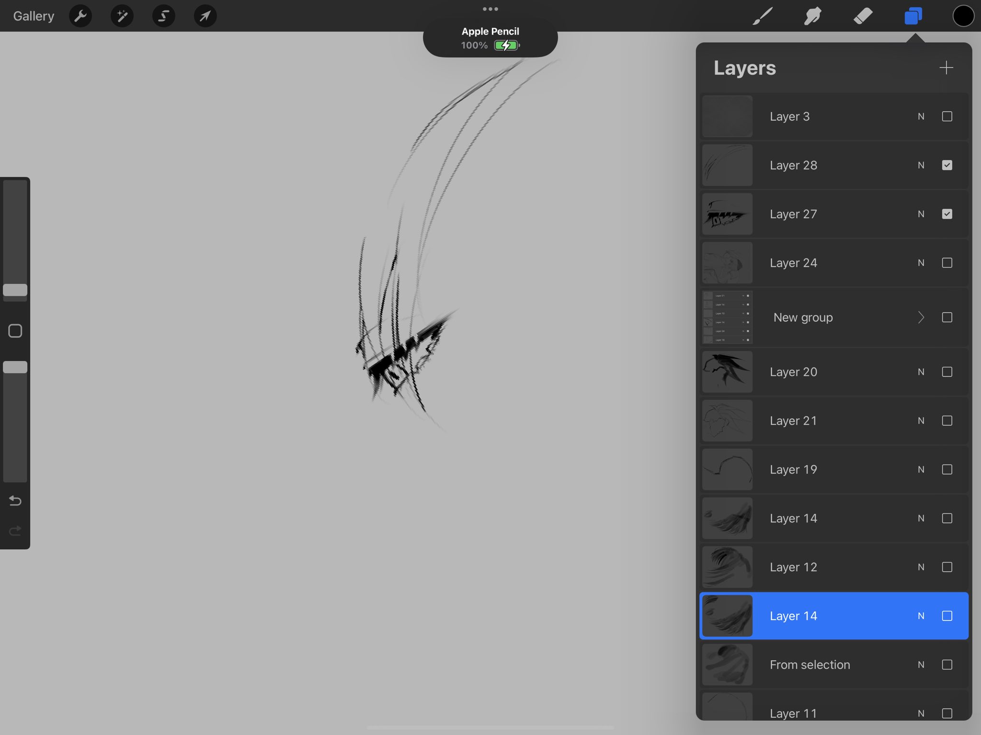This screenshot has width=981, height=735.
Task: Activate the Selection tool
Action: coord(163,16)
